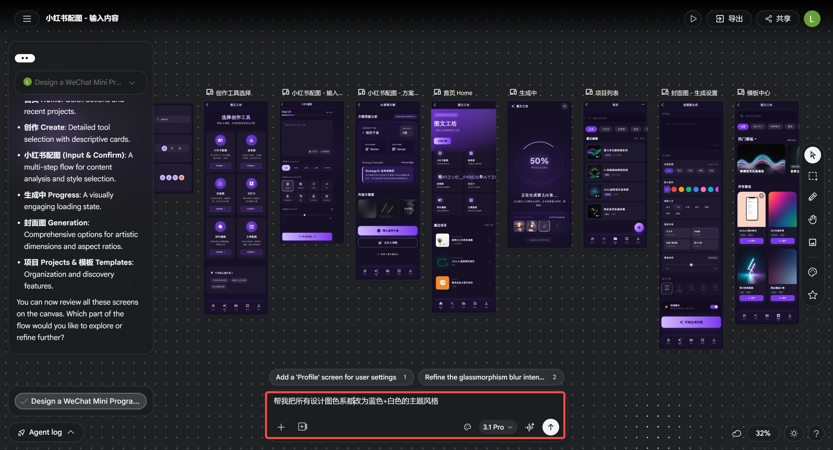Click the star favorites tool
The image size is (833, 450).
click(x=812, y=295)
